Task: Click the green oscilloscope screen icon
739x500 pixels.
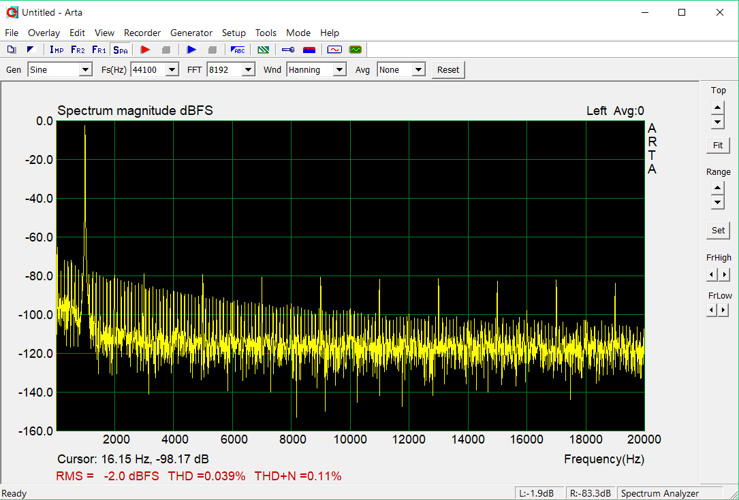Action: (356, 50)
